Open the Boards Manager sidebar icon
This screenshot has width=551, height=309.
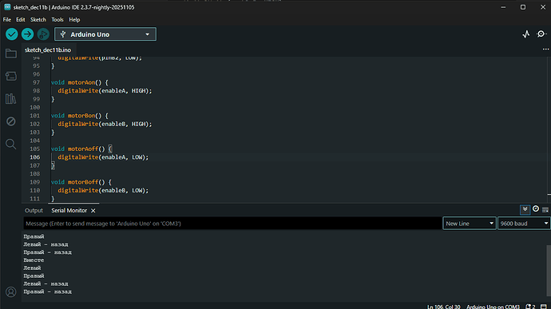pyautogui.click(x=11, y=76)
